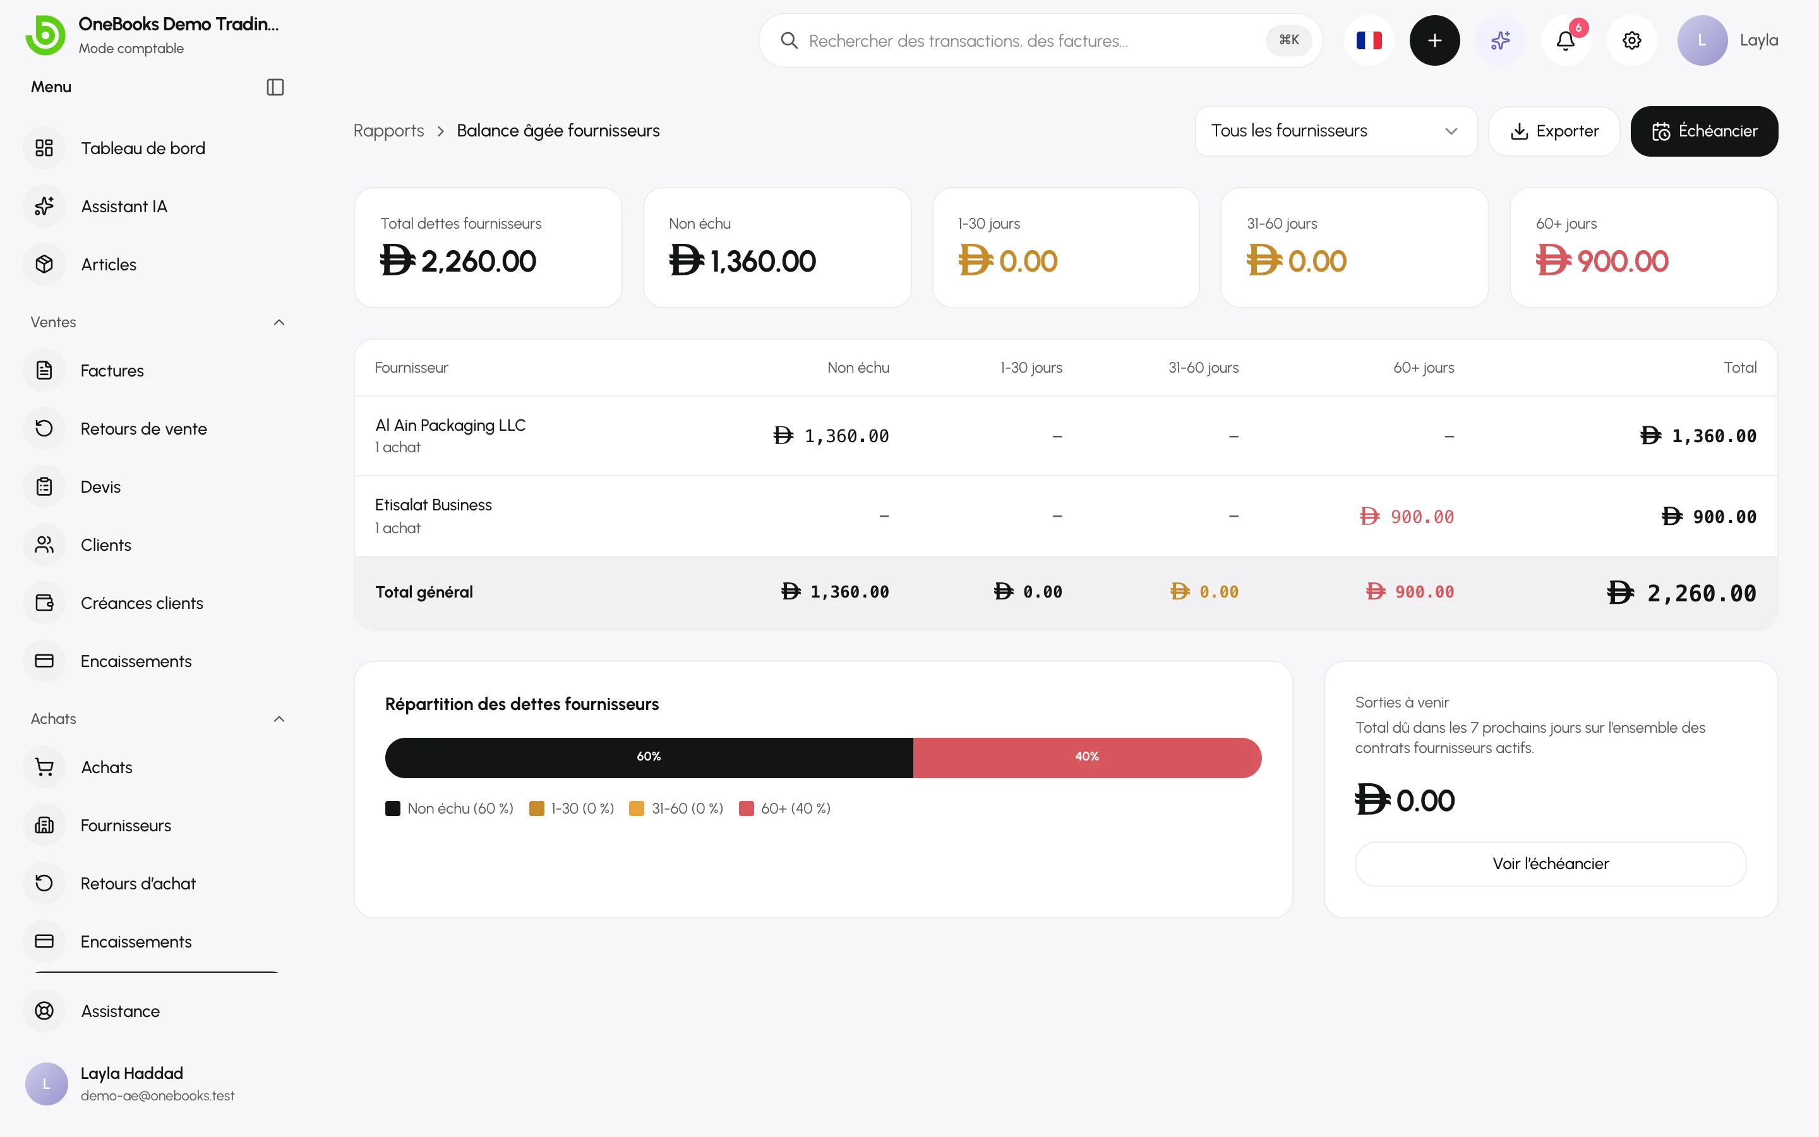Click the red 40% bar segment
Image resolution: width=1819 pixels, height=1137 pixels.
(x=1087, y=757)
